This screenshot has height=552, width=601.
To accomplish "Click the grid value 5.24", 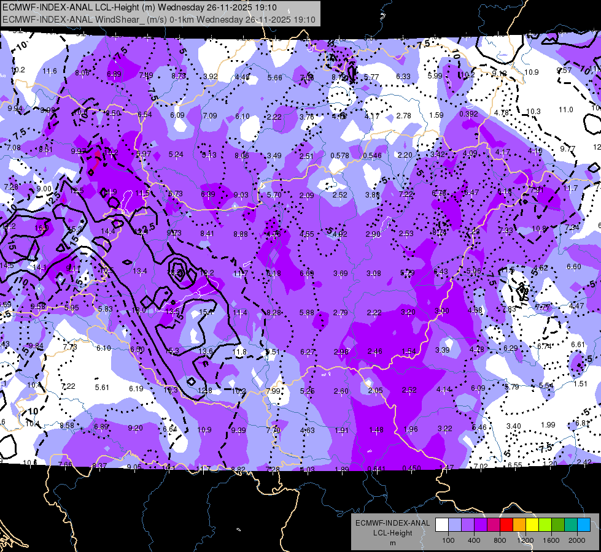I will 176,155.
